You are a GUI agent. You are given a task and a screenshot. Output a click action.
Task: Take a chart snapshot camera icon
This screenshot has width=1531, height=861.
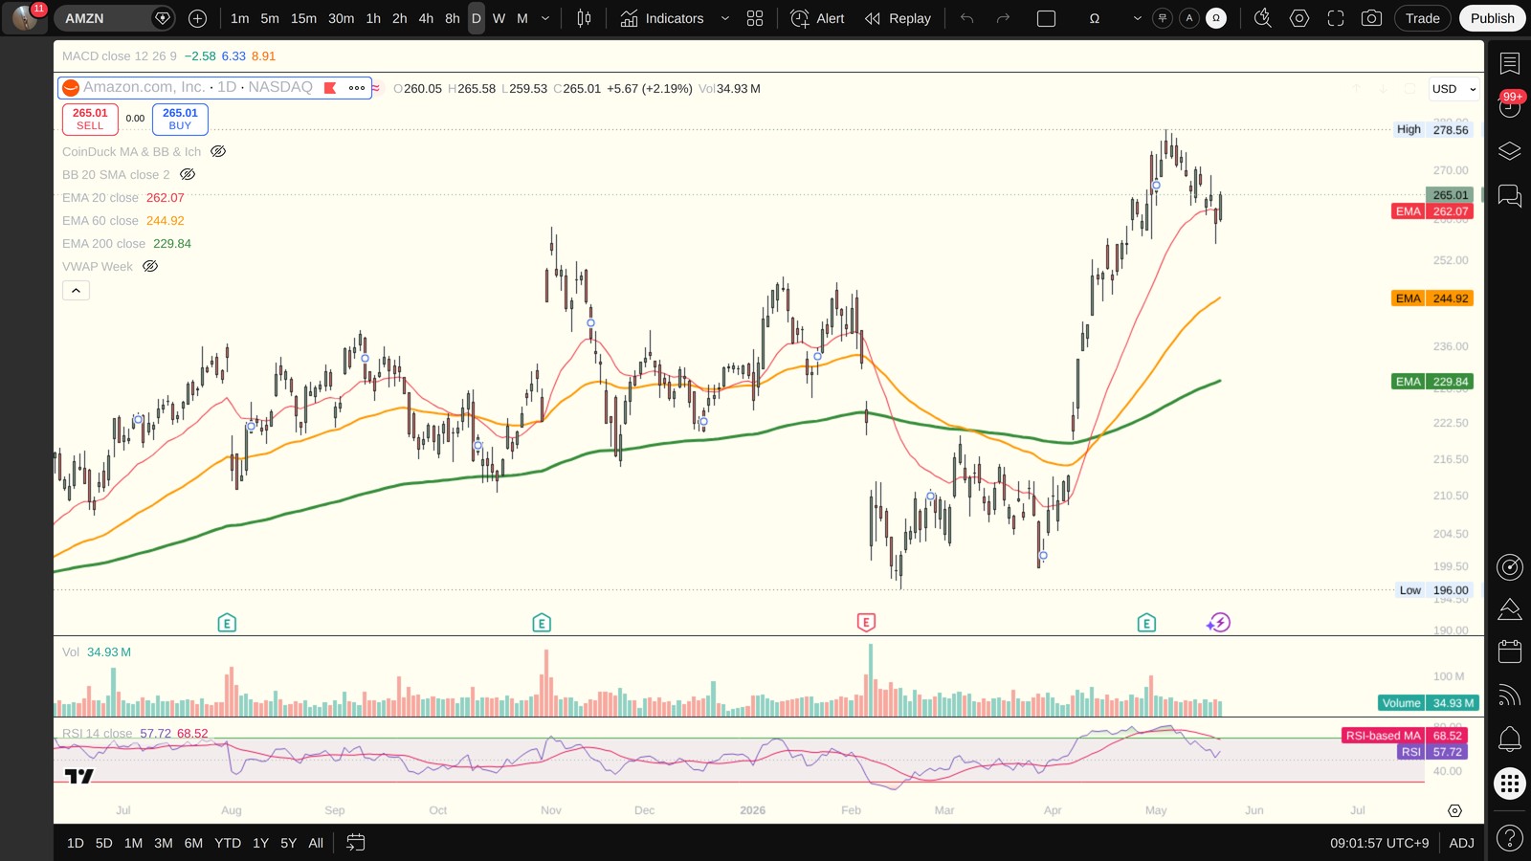tap(1371, 18)
